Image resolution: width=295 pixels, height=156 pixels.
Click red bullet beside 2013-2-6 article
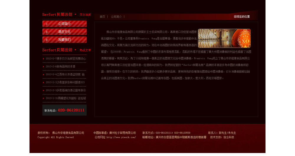click(43, 67)
